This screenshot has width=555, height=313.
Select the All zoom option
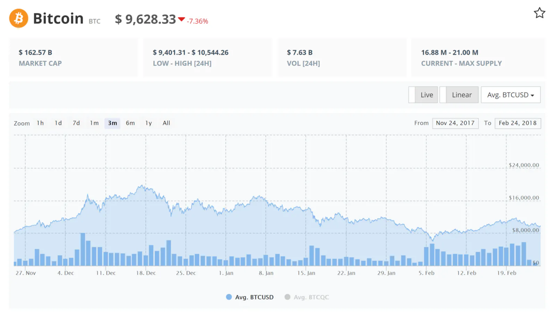pyautogui.click(x=166, y=123)
